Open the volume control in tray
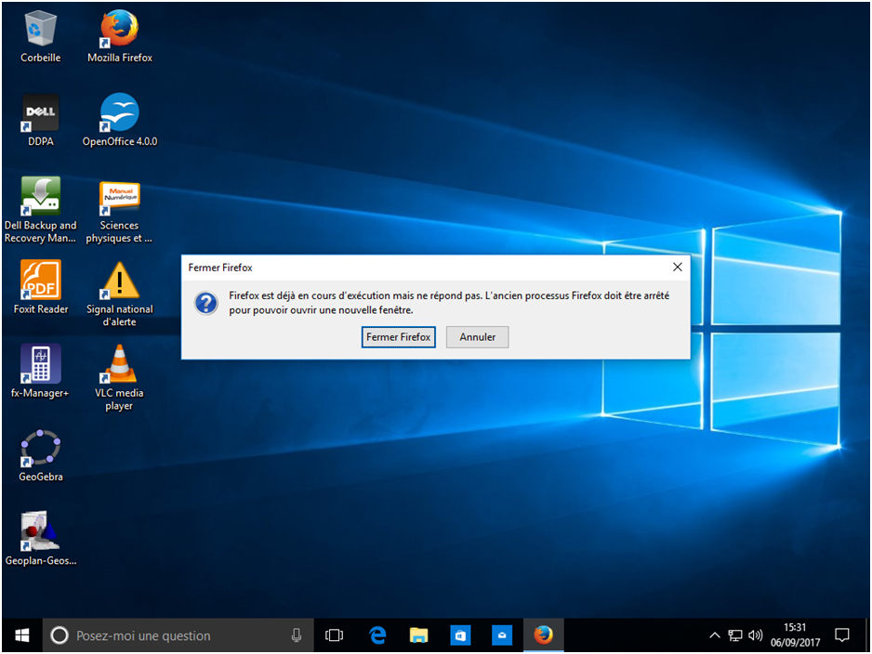This screenshot has width=872, height=654. pos(755,635)
